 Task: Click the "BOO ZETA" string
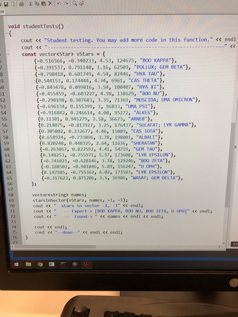(x=151, y=161)
